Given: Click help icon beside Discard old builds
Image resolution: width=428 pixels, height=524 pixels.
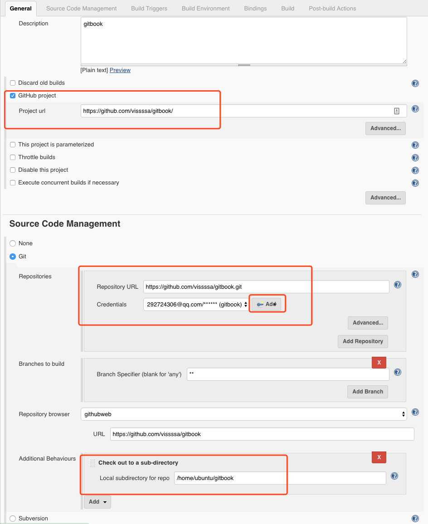Looking at the screenshot, I should (x=415, y=83).
